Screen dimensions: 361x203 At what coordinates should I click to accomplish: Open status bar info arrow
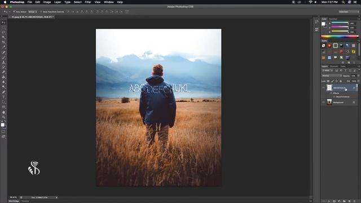click(x=56, y=197)
